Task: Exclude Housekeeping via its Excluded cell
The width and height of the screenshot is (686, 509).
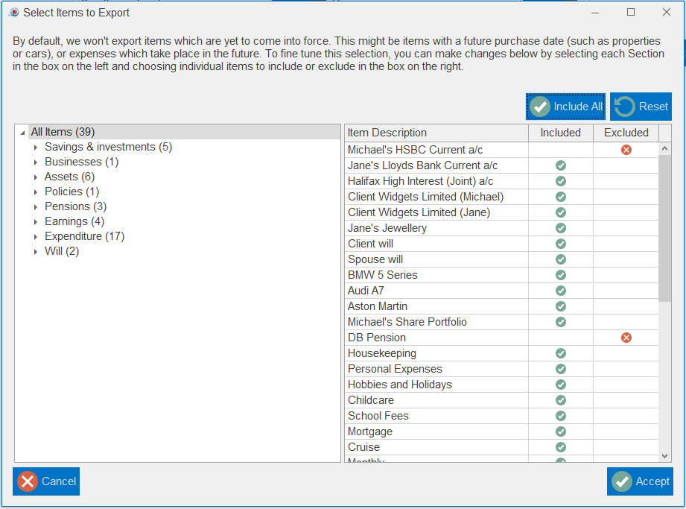Action: pyautogui.click(x=626, y=353)
